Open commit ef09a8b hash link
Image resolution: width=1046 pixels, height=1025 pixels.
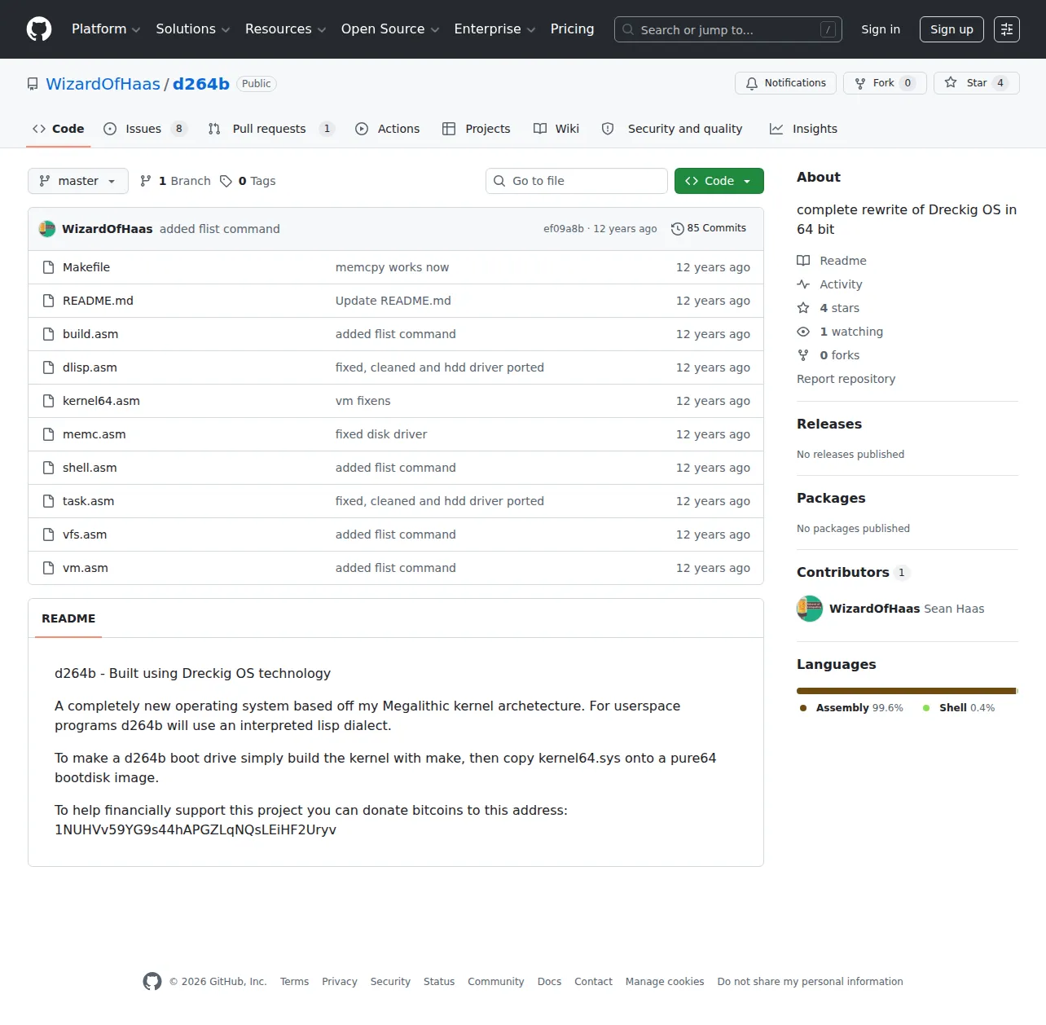pos(564,229)
